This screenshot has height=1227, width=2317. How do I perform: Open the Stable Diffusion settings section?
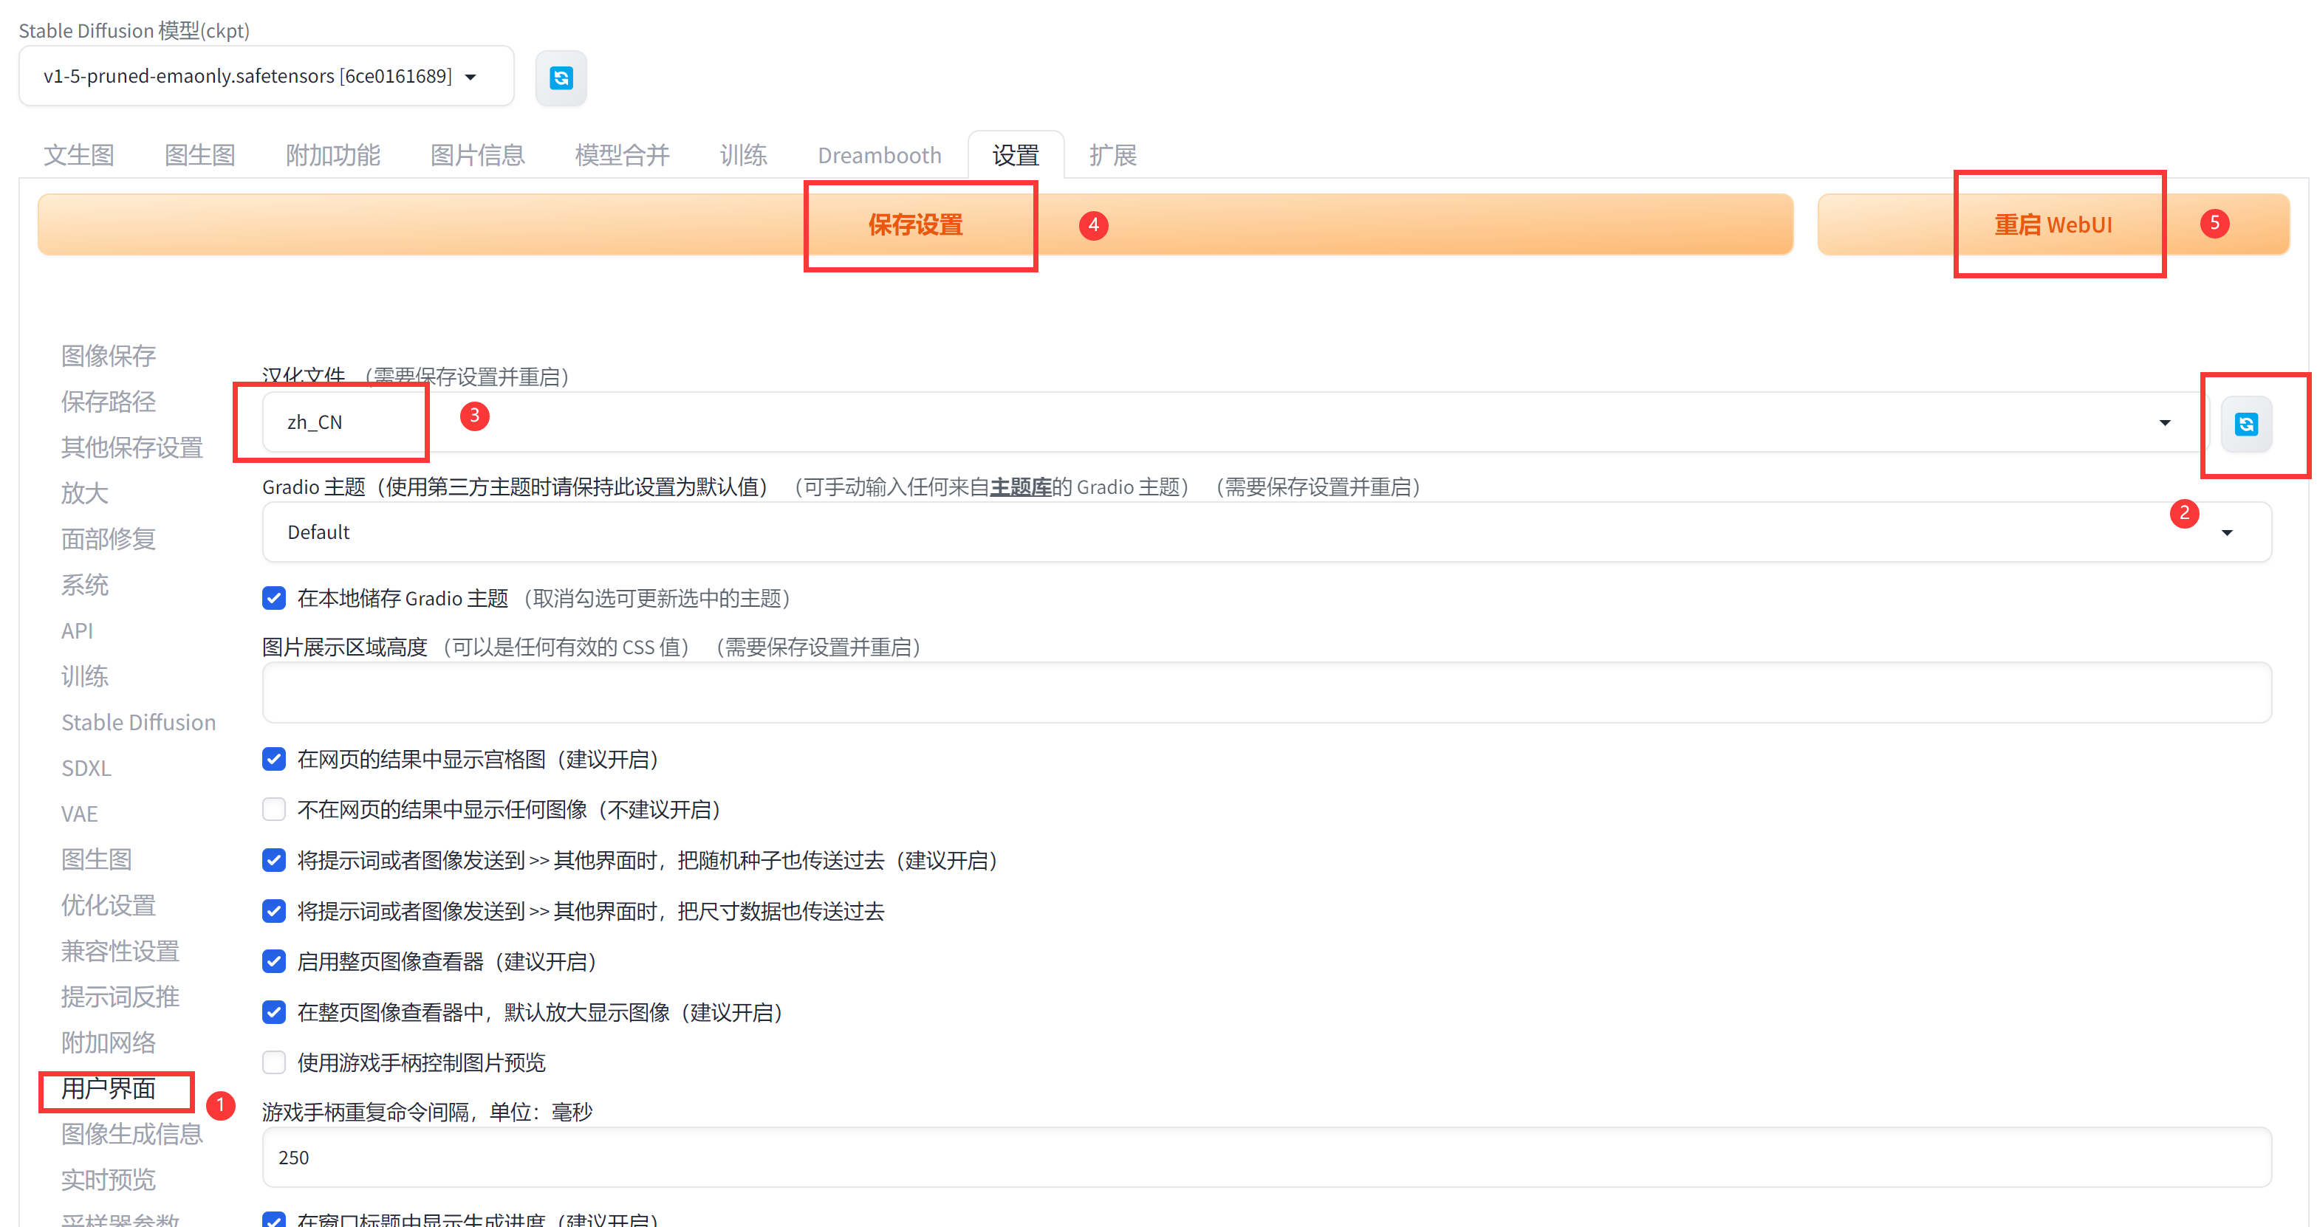click(139, 723)
